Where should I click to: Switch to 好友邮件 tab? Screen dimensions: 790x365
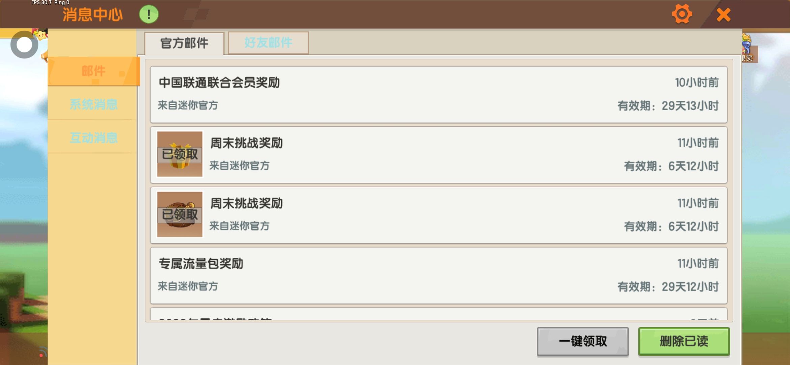pos(268,43)
